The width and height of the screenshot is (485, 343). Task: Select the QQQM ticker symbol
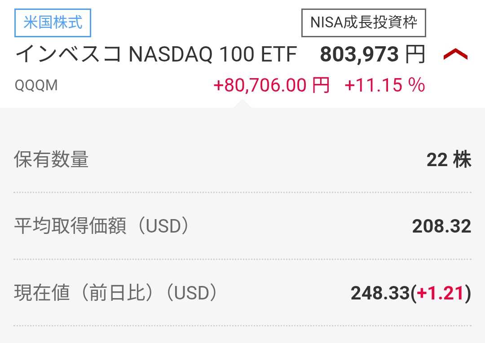click(x=36, y=85)
